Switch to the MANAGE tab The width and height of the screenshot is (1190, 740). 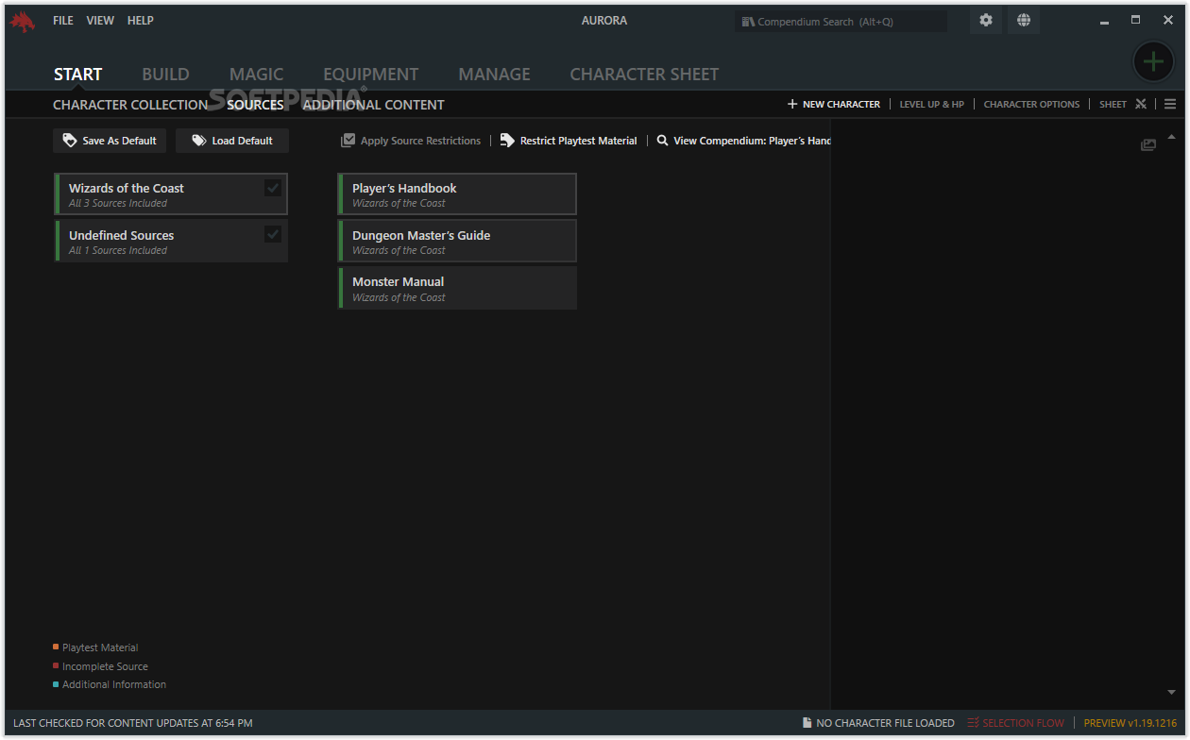[494, 74]
